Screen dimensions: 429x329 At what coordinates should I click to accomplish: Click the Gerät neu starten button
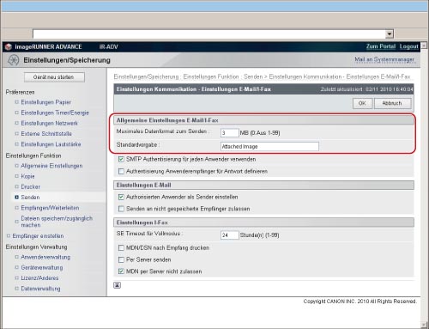54,77
